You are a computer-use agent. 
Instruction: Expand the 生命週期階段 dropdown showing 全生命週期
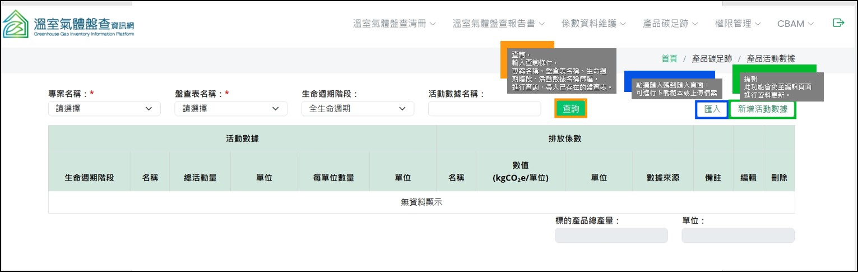(358, 109)
